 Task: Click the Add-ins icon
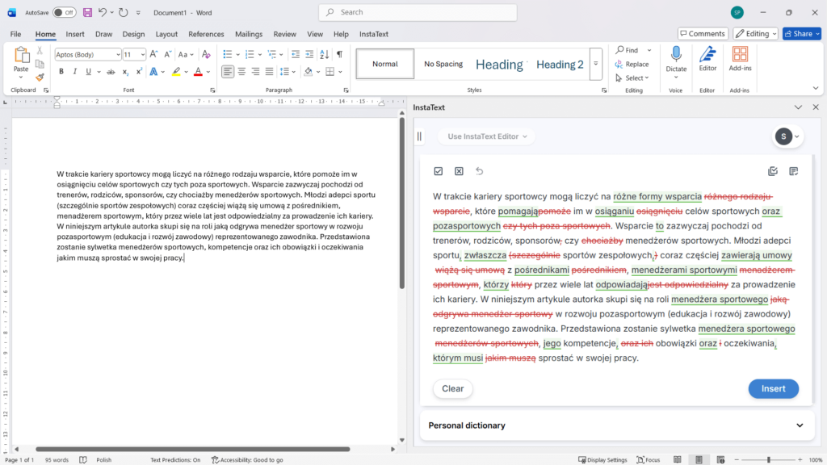740,55
